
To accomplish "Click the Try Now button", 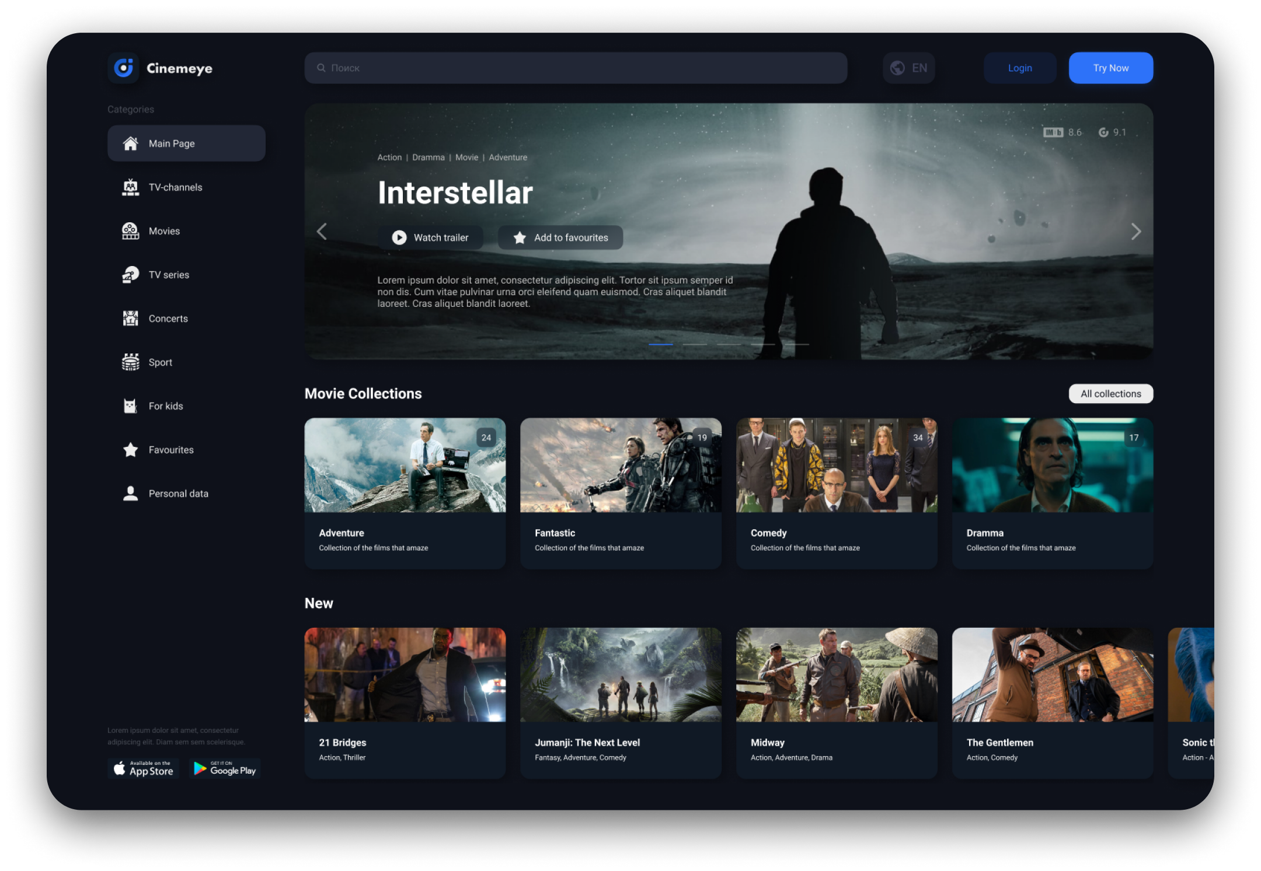I will [x=1110, y=68].
